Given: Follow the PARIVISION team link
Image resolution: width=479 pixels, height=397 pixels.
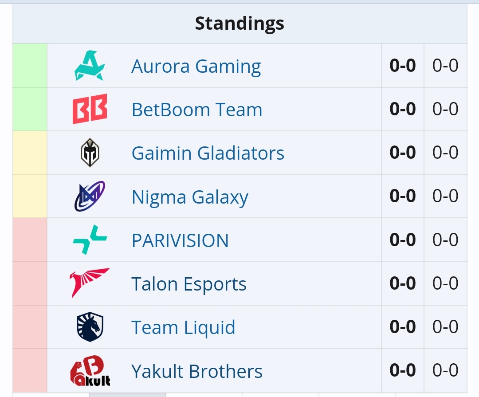Looking at the screenshot, I should 180,240.
